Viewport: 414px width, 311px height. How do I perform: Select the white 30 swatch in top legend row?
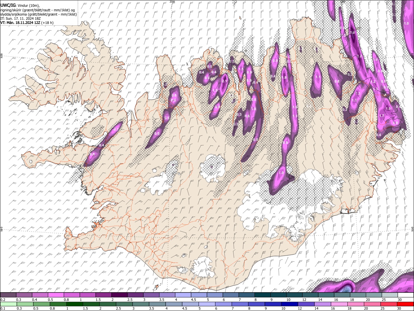click(406, 295)
